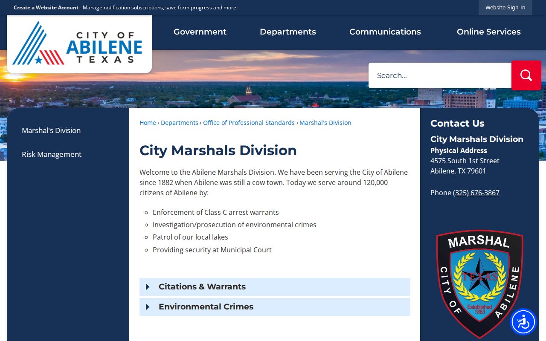Image resolution: width=546 pixels, height=341 pixels.
Task: Click "Enforcement of Class C arrest warrants"
Action: [x=216, y=212]
